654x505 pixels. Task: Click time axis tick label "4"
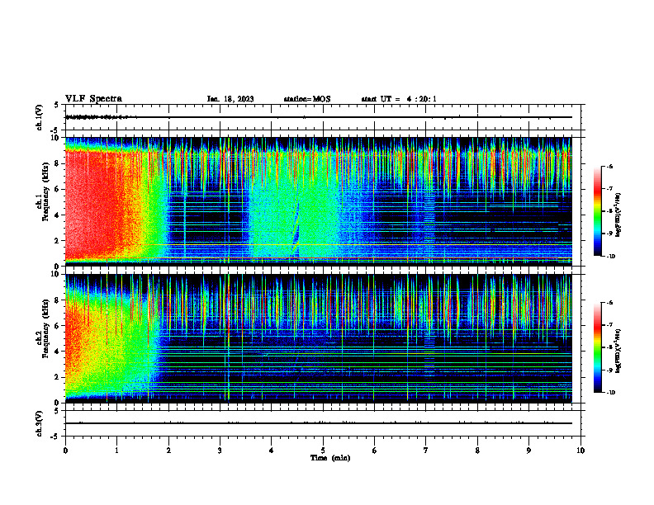tap(272, 451)
